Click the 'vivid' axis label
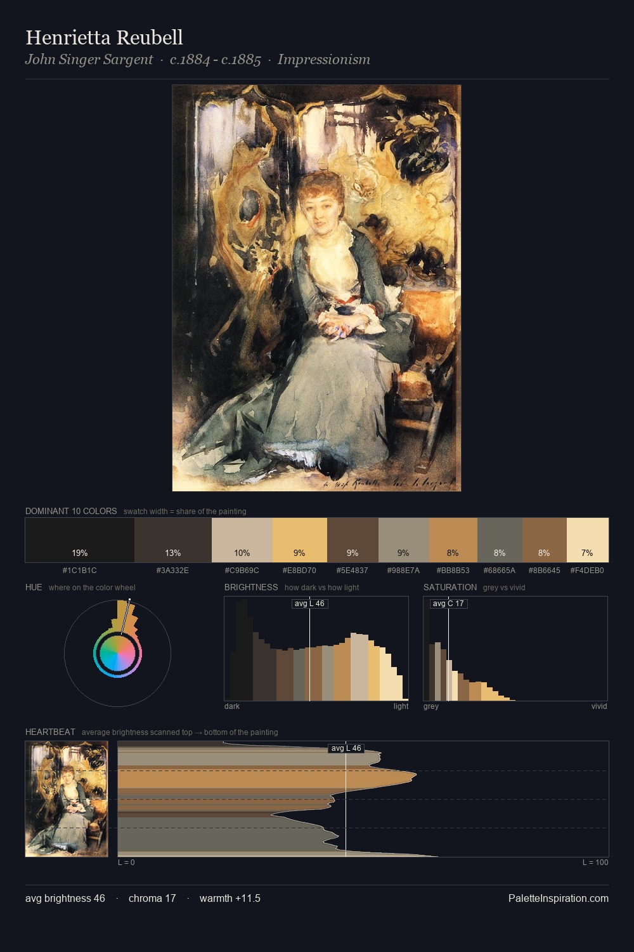This screenshot has height=952, width=634. click(x=599, y=706)
